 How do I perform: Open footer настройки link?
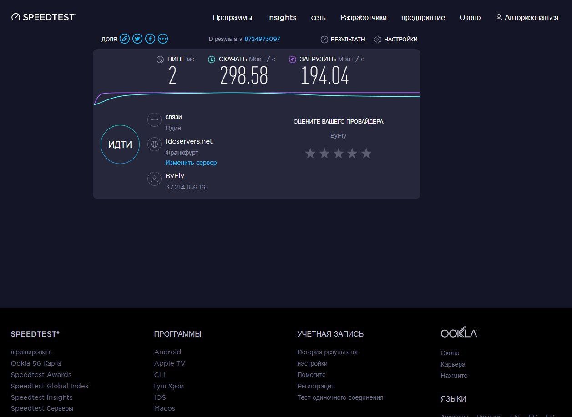pyautogui.click(x=313, y=363)
